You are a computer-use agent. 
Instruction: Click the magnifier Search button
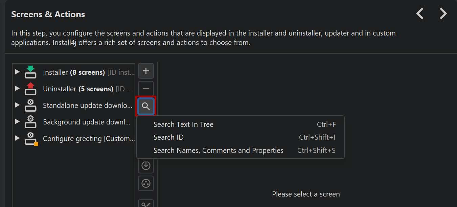pyautogui.click(x=146, y=107)
